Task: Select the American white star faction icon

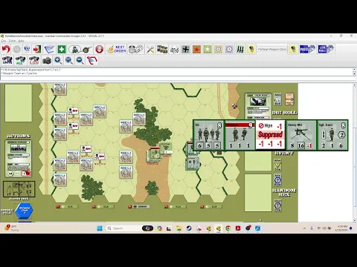Action: point(208,49)
